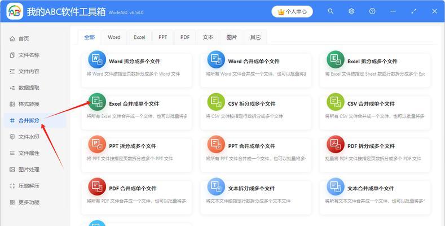
Task: Click the icon beside 压缩解压
Action: click(x=12, y=186)
